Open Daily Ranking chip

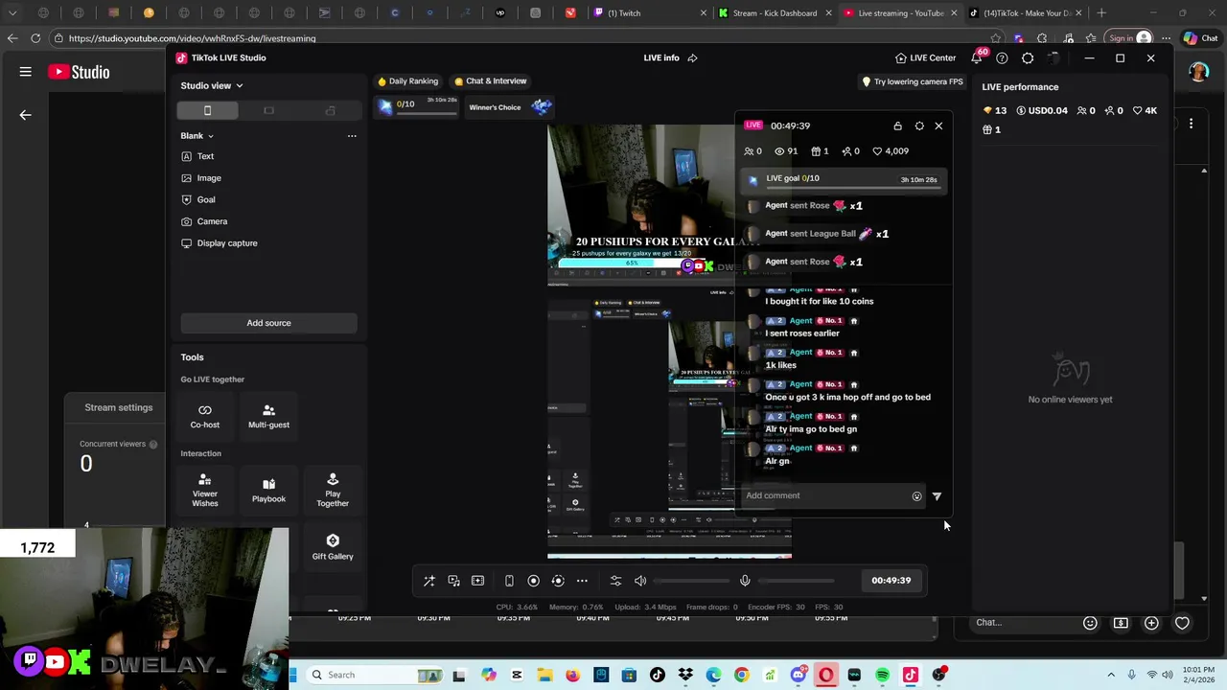point(407,81)
